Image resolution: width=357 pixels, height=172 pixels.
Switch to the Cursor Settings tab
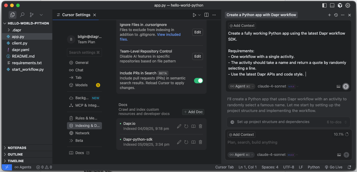76,15
